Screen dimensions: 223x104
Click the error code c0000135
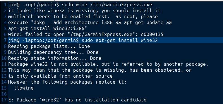point(152,34)
